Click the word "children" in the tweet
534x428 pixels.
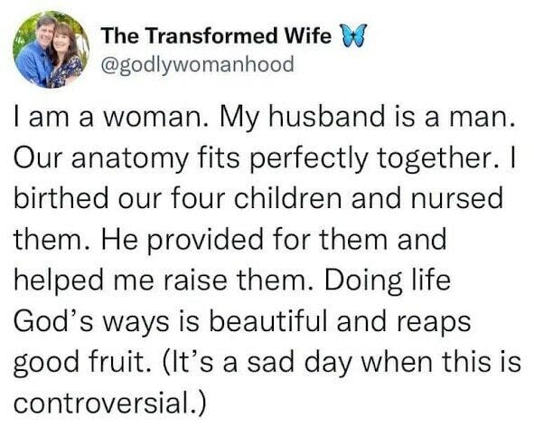point(287,198)
